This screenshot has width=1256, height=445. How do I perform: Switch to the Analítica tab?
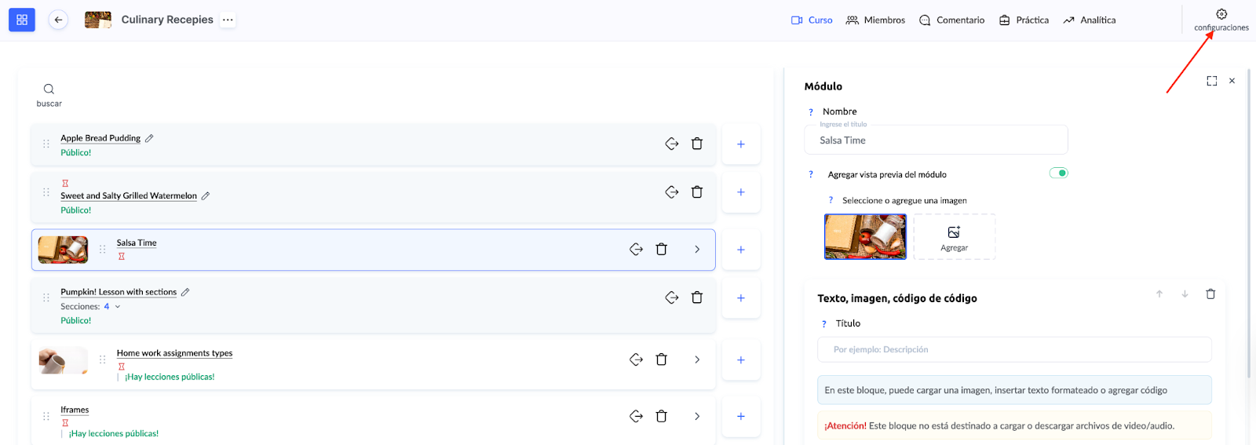pos(1089,20)
